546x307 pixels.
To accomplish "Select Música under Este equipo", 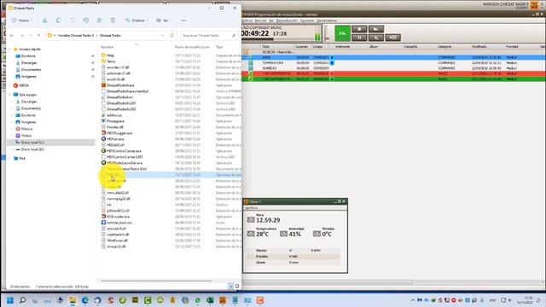I will coord(26,129).
